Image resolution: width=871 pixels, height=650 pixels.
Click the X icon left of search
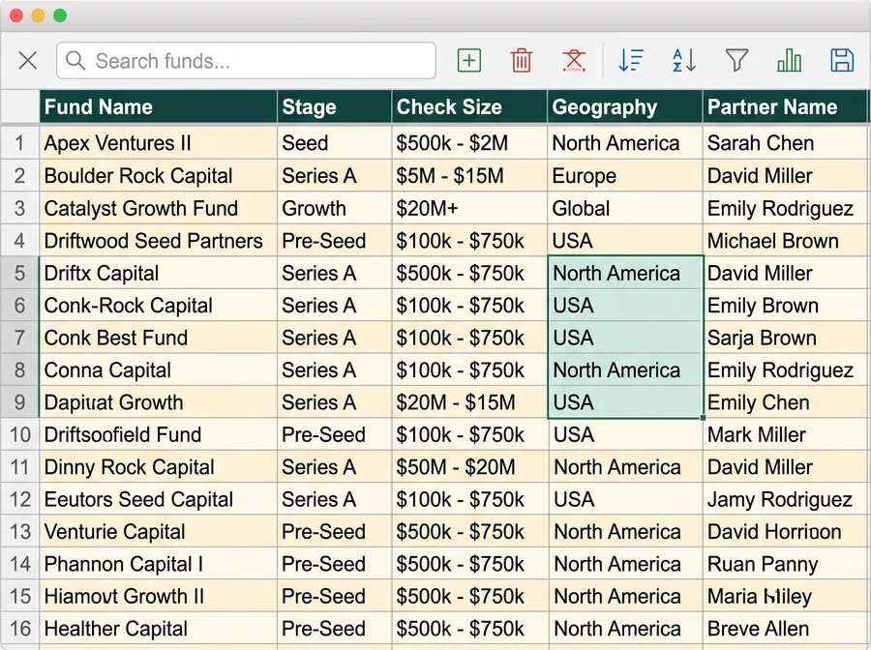pyautogui.click(x=28, y=61)
